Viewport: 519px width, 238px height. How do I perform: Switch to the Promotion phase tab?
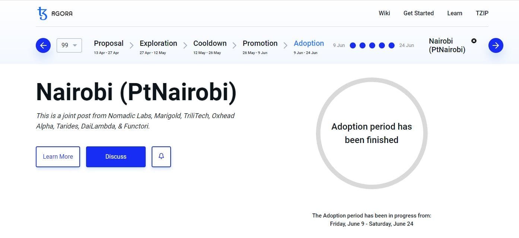tap(260, 43)
